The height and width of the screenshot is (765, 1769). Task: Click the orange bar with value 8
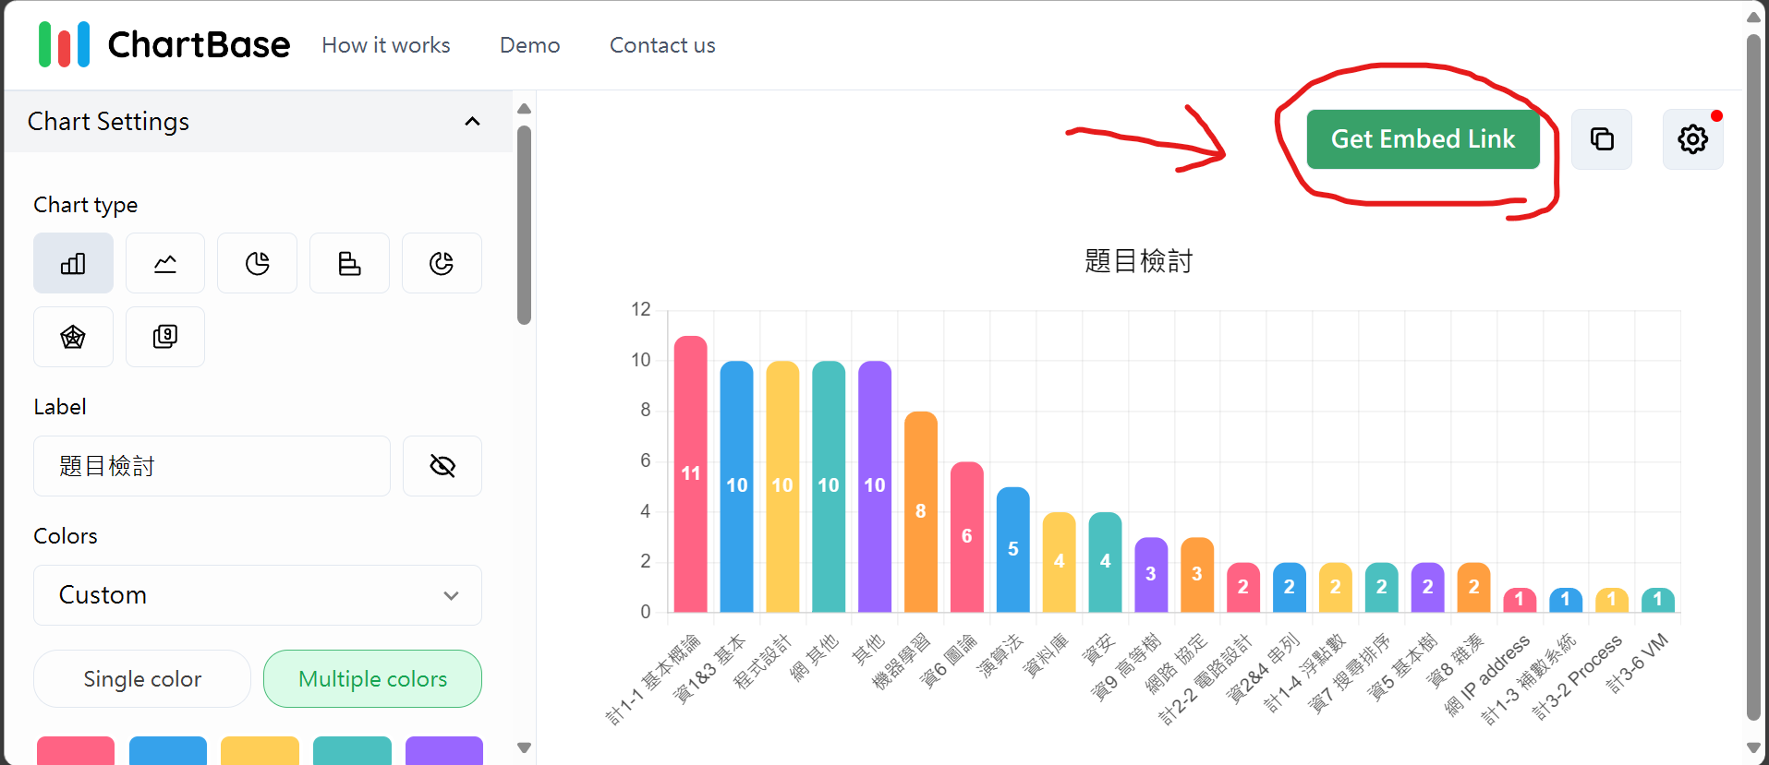pos(921,511)
